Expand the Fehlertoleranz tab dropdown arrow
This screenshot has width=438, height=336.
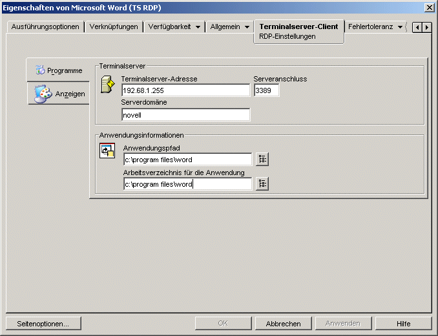(400, 27)
